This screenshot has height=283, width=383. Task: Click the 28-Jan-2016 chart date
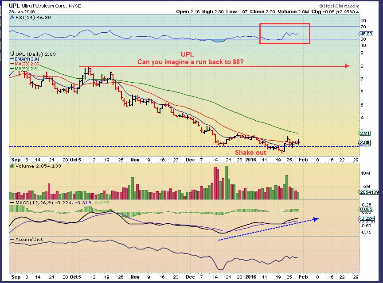[x=22, y=11]
